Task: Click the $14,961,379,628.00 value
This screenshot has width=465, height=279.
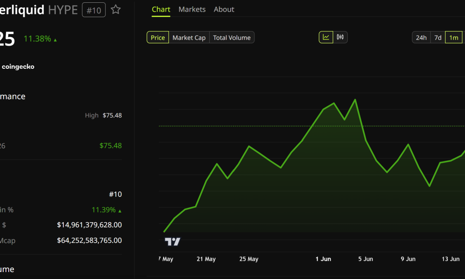Action: (89, 225)
